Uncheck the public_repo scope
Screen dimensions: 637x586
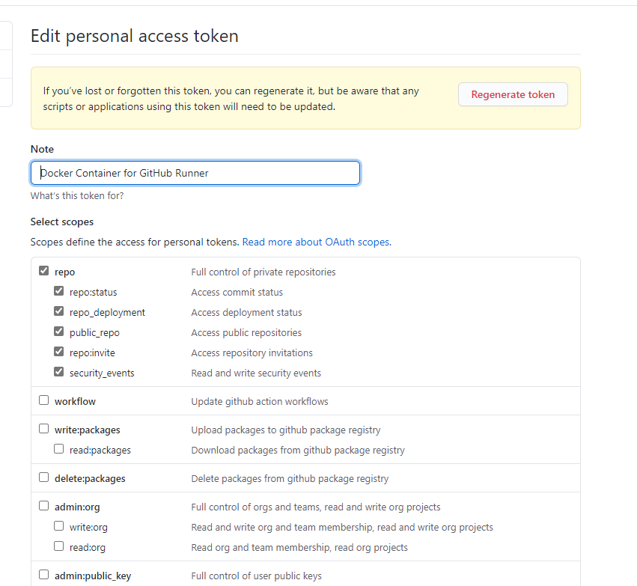(x=59, y=332)
